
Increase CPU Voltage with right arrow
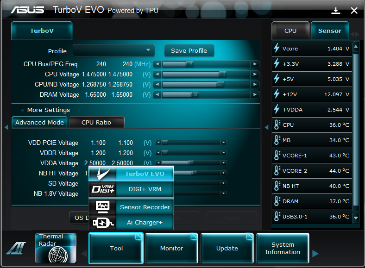pyautogui.click(x=255, y=74)
